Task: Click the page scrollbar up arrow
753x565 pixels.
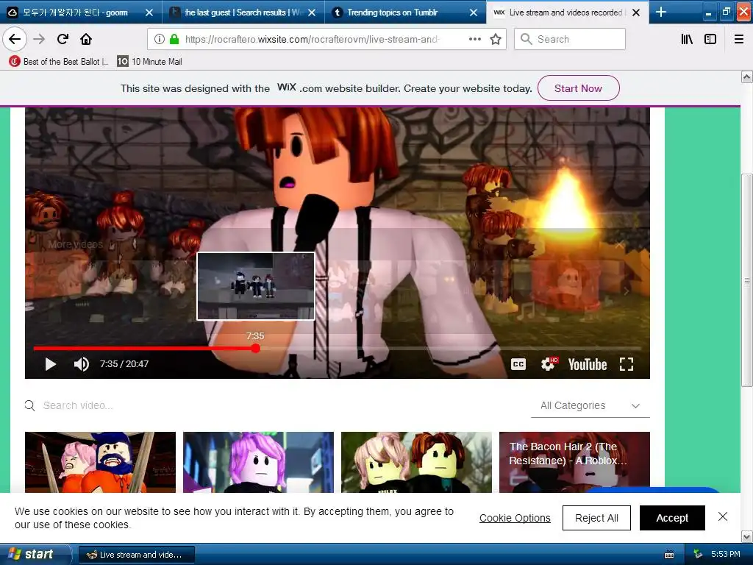Action: (747, 77)
